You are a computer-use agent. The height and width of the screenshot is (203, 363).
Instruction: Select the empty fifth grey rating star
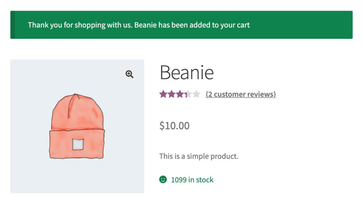196,94
